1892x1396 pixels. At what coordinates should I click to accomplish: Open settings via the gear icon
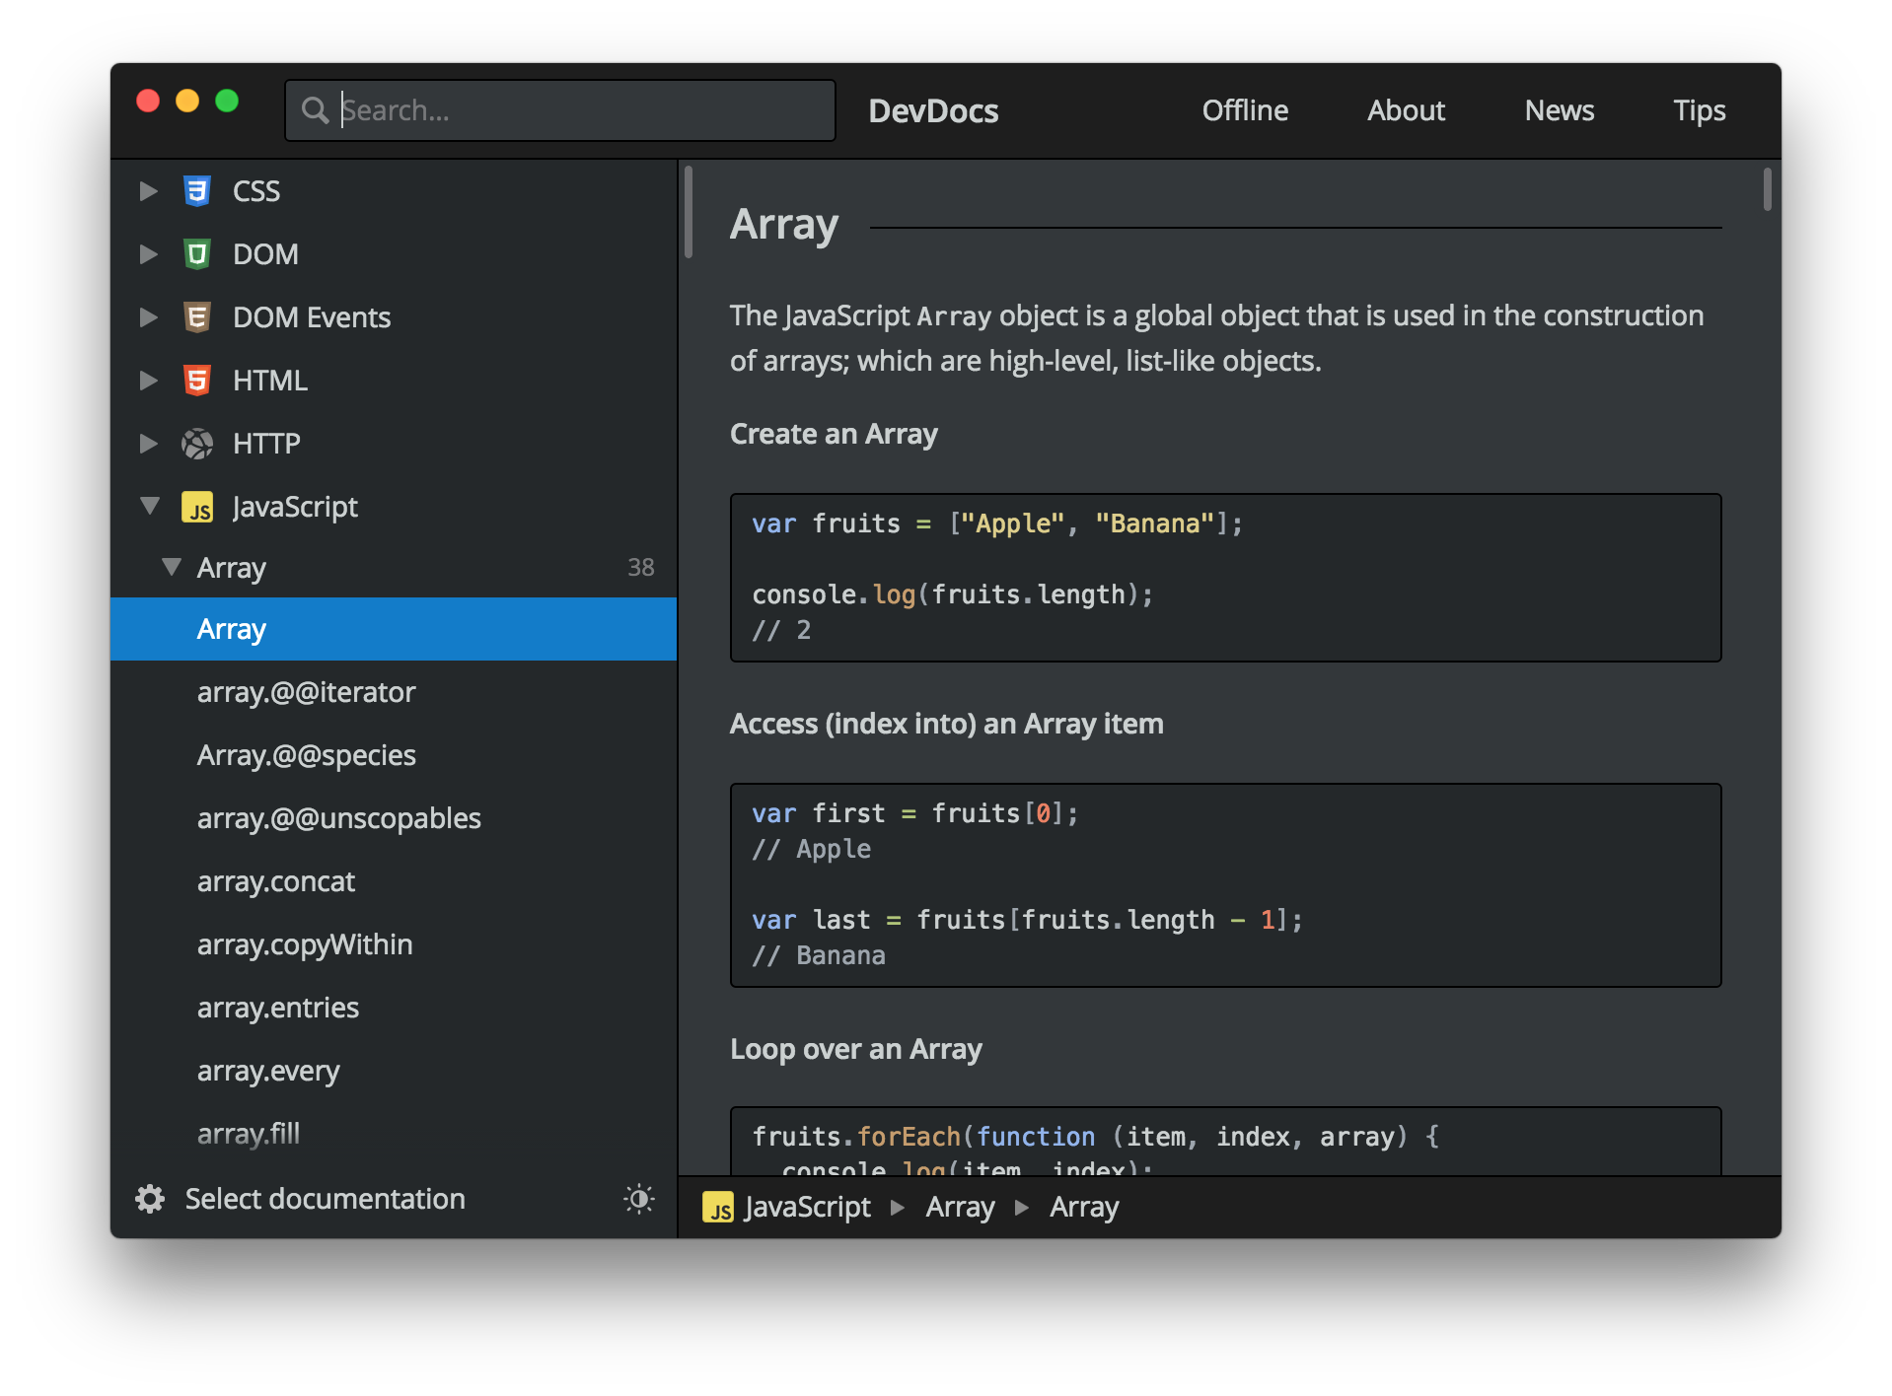[148, 1198]
